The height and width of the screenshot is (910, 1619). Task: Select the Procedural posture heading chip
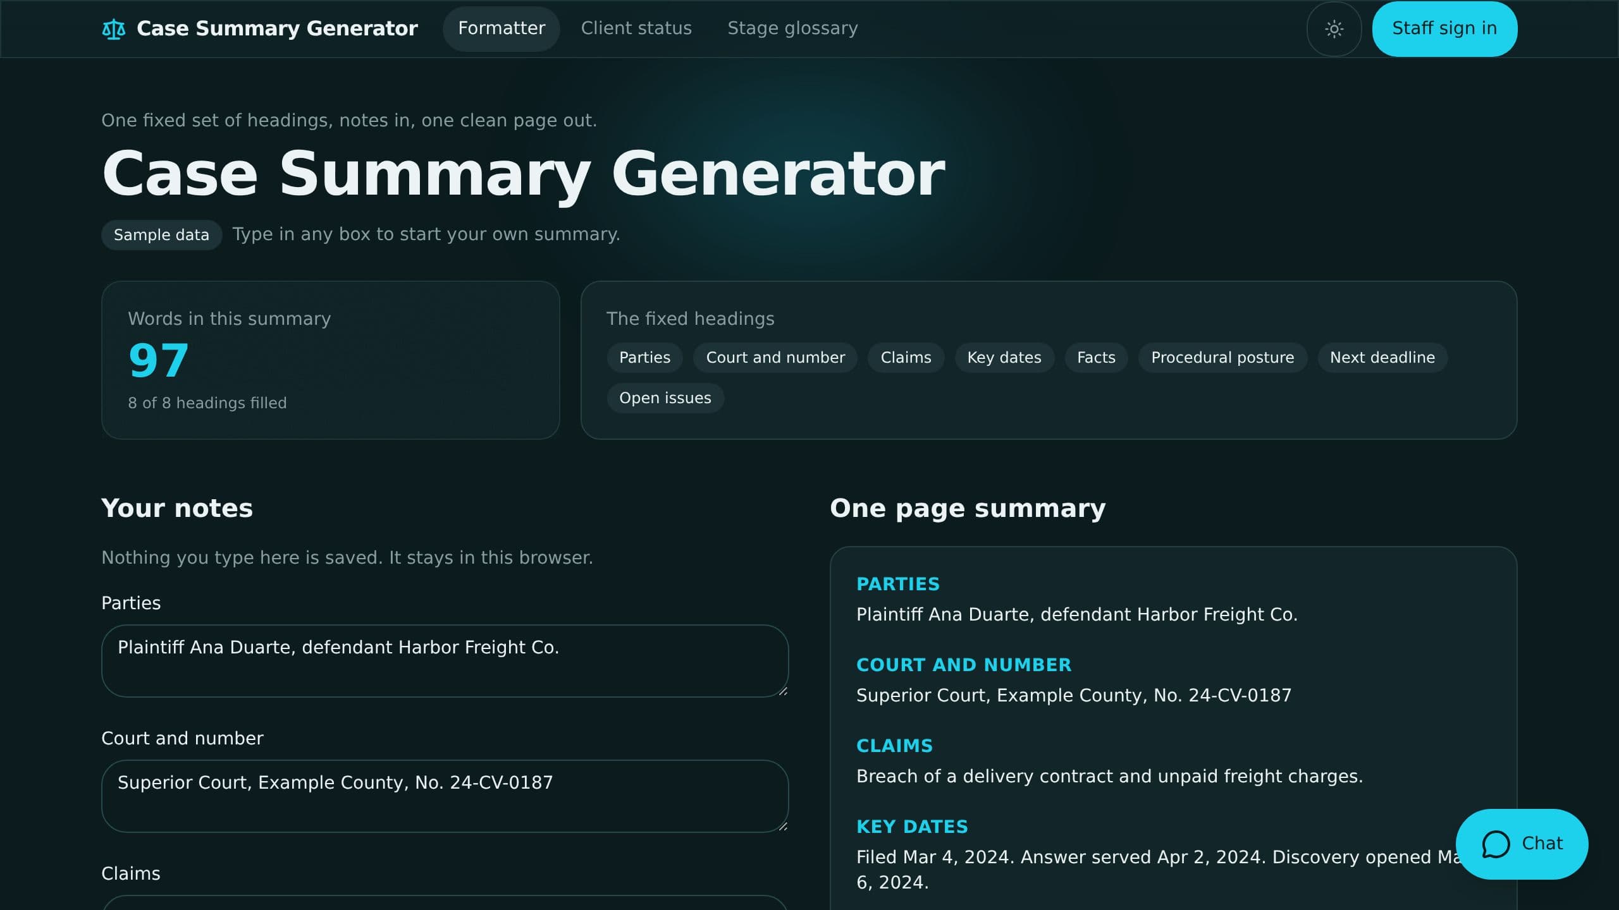pos(1222,358)
